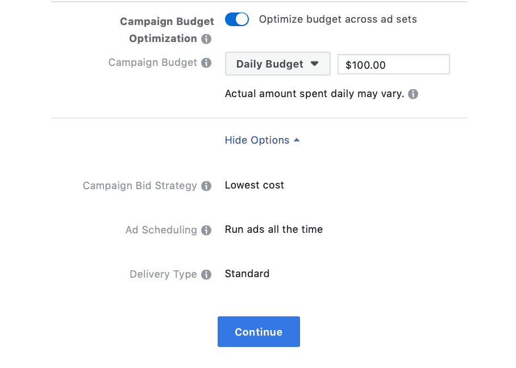Click info icon beside Campaign Budget label
The width and height of the screenshot is (516, 368).
206,62
